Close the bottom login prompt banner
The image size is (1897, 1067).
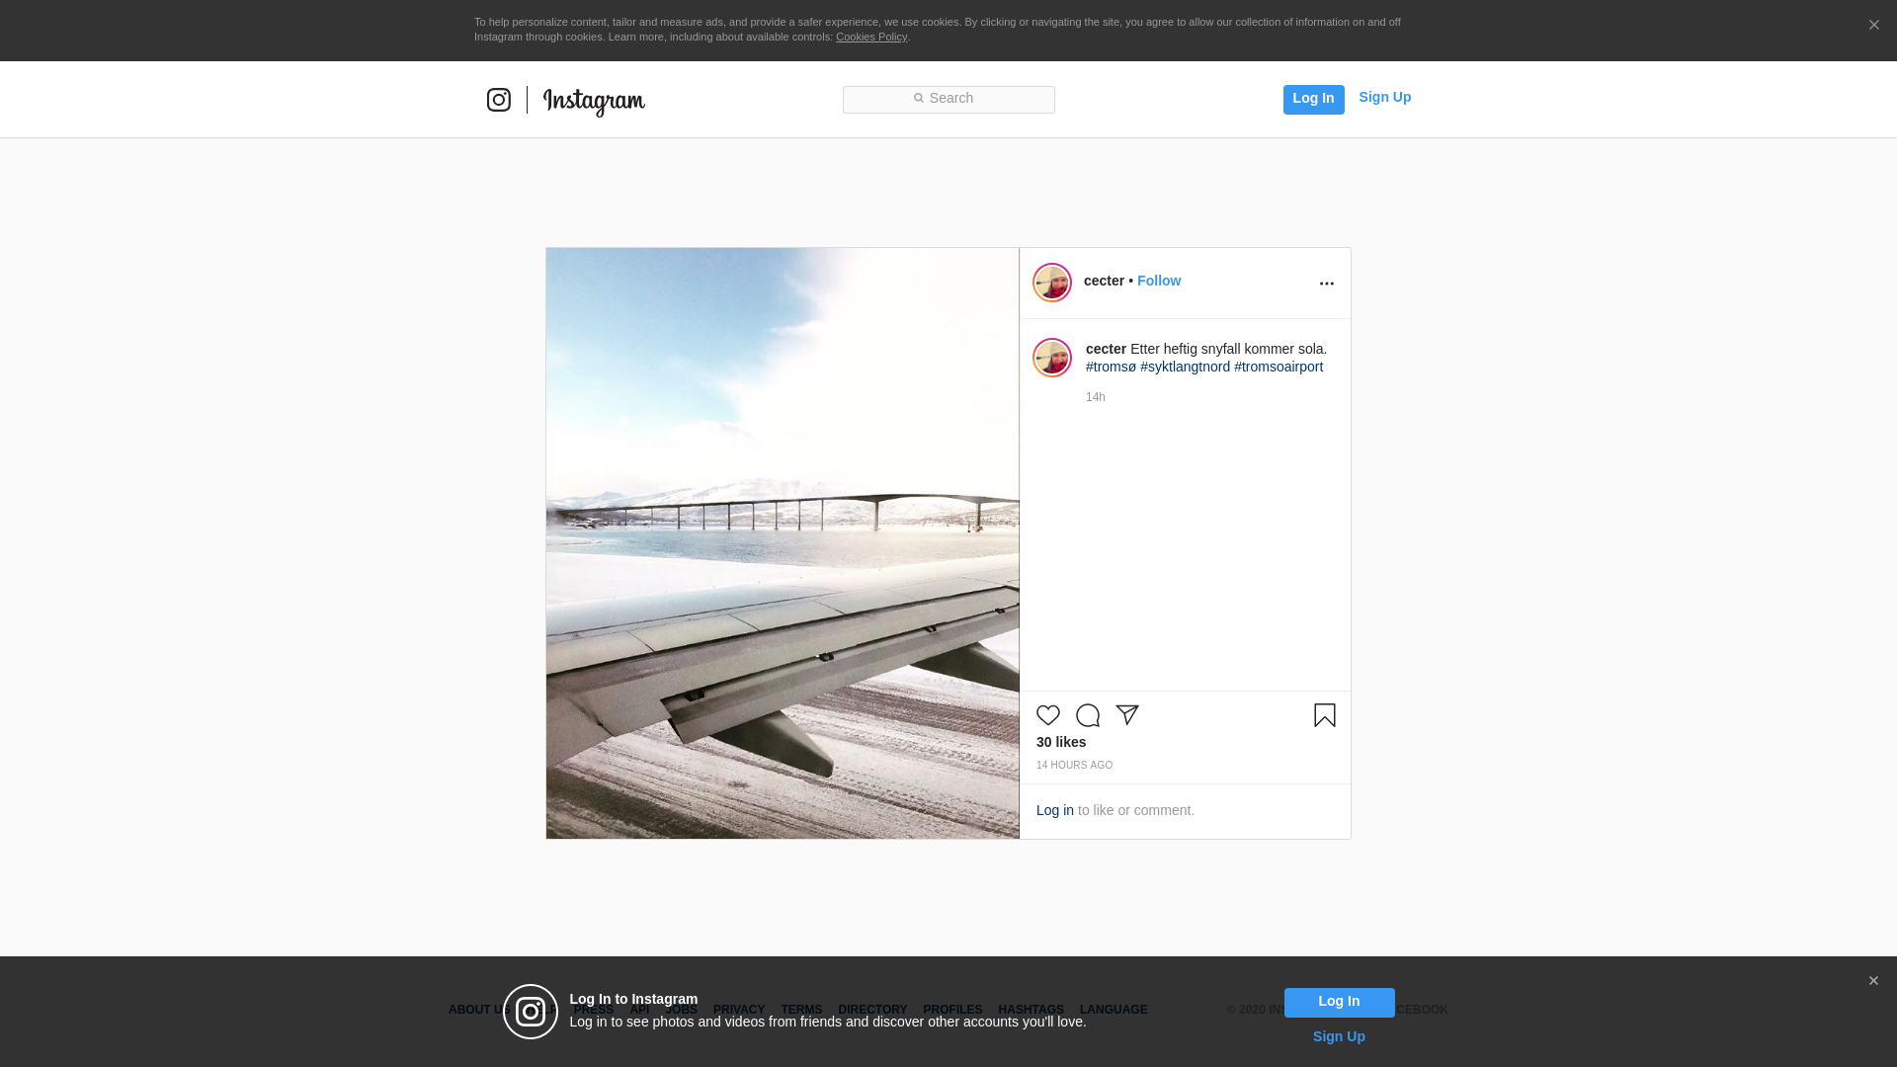1873,981
